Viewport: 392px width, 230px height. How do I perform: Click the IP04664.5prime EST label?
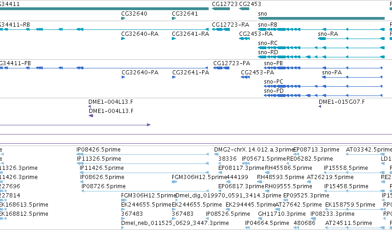[267, 223]
